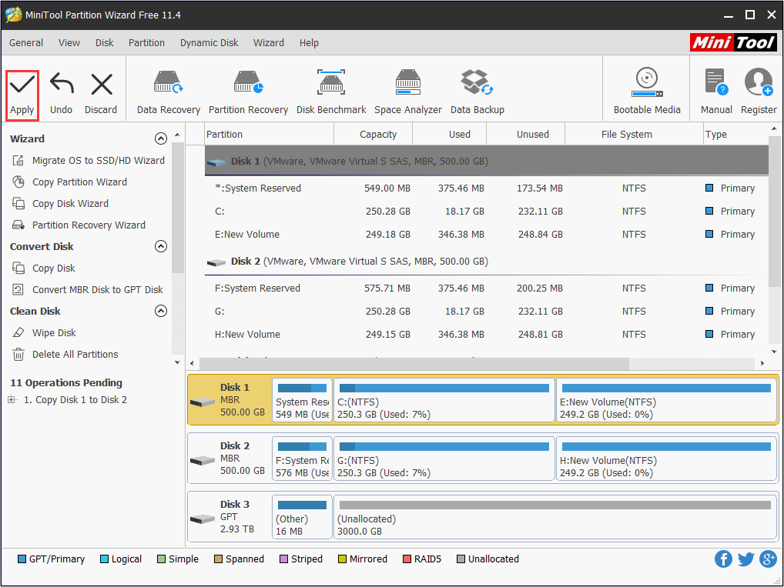Open the Facebook share icon
The width and height of the screenshot is (784, 587).
point(723,559)
